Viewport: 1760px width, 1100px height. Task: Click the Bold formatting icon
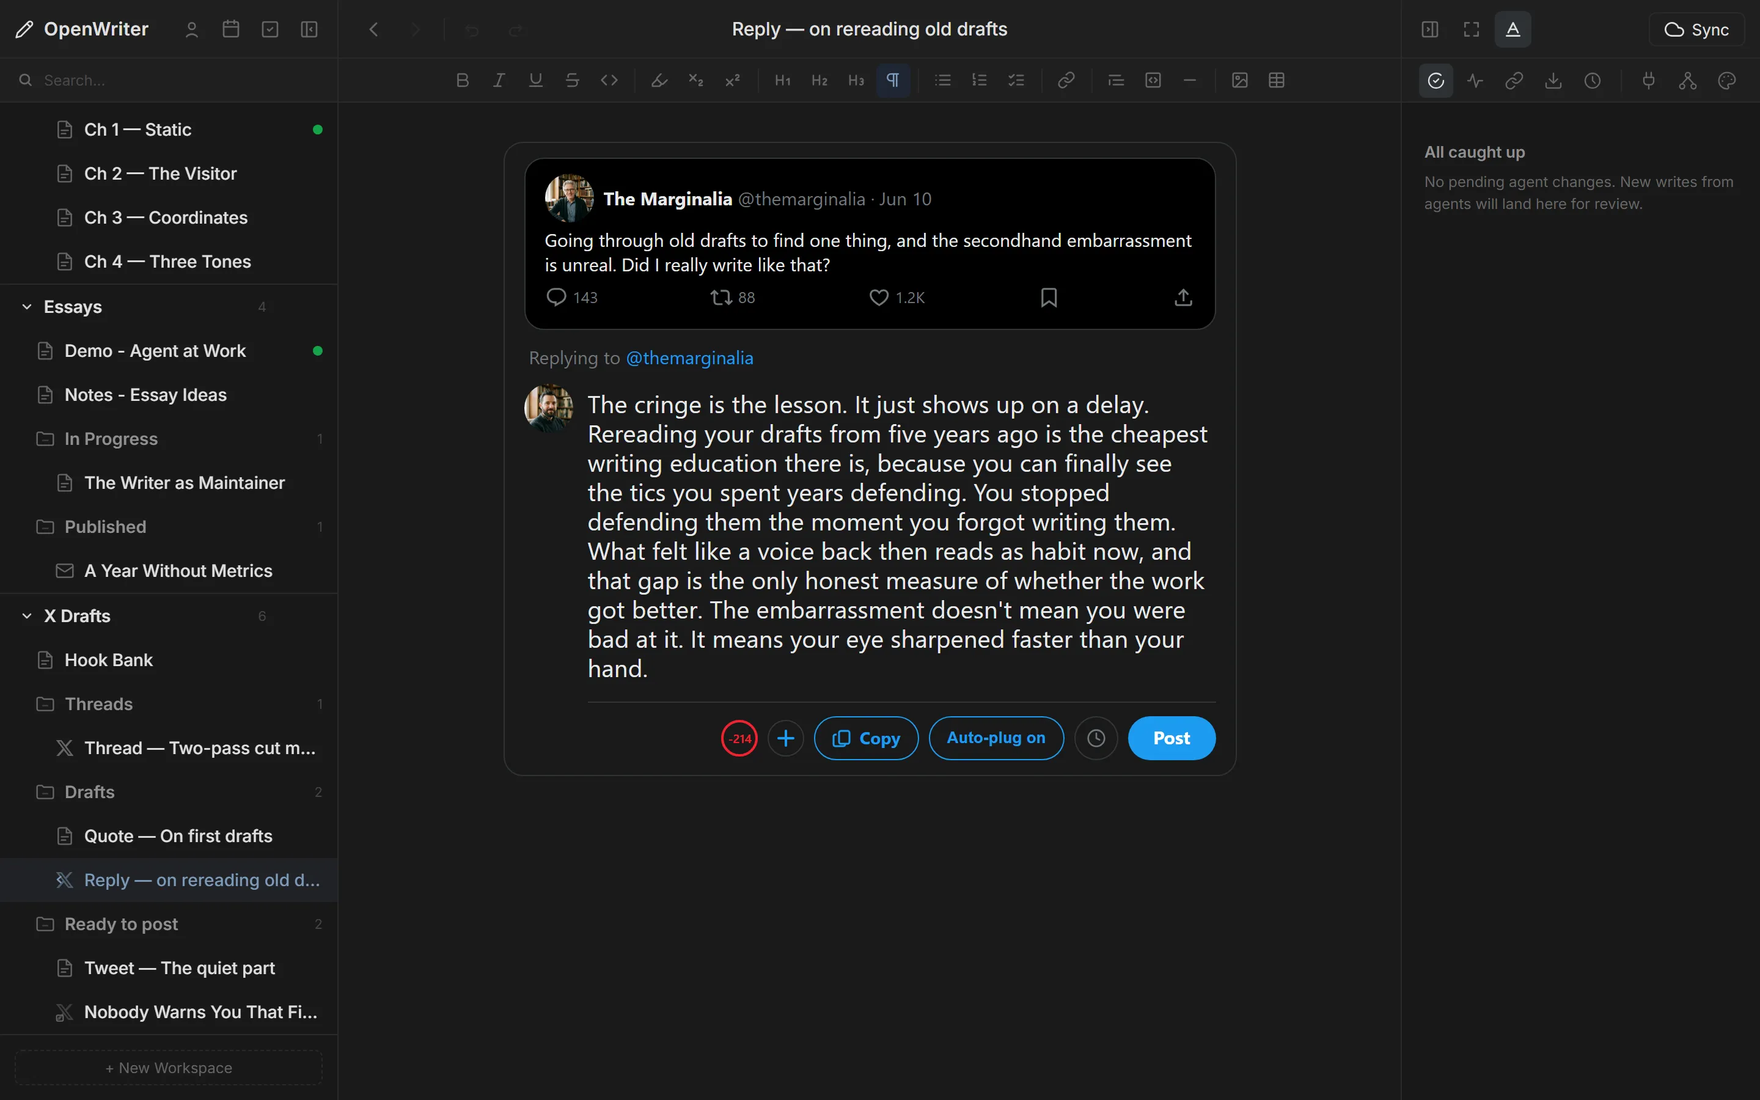(462, 80)
